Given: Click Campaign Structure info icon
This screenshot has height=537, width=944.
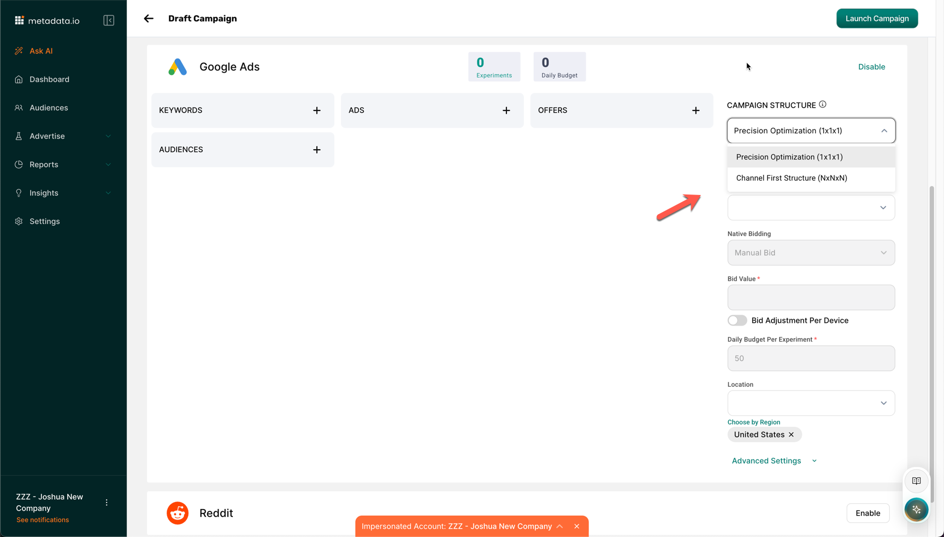Looking at the screenshot, I should pyautogui.click(x=822, y=104).
